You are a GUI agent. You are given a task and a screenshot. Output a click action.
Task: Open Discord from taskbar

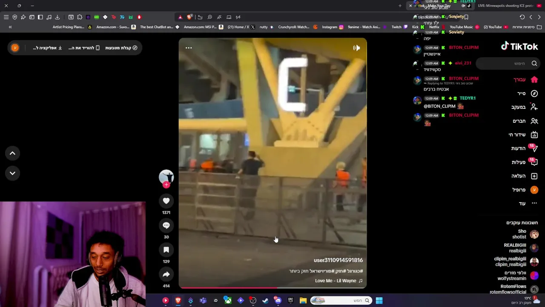[x=278, y=301]
